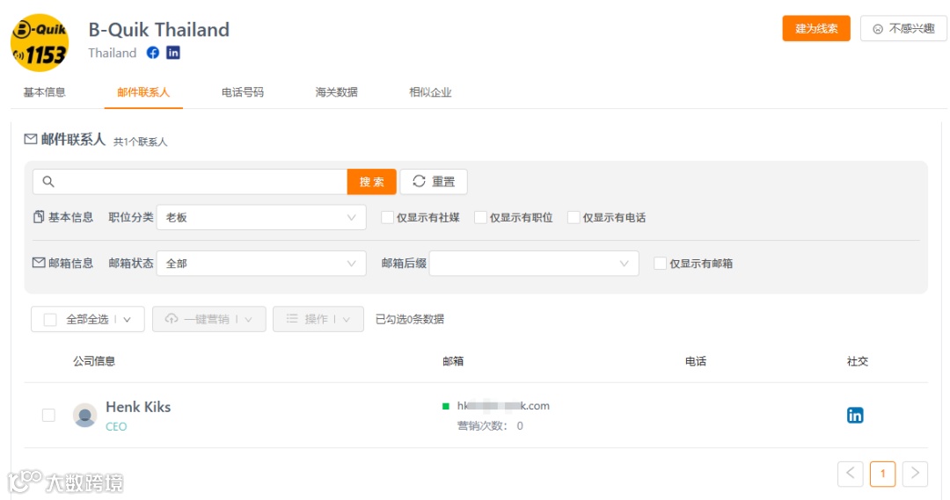This screenshot has height=500, width=950.
Task: Click the 营销次数 count text
Action: coord(490,426)
